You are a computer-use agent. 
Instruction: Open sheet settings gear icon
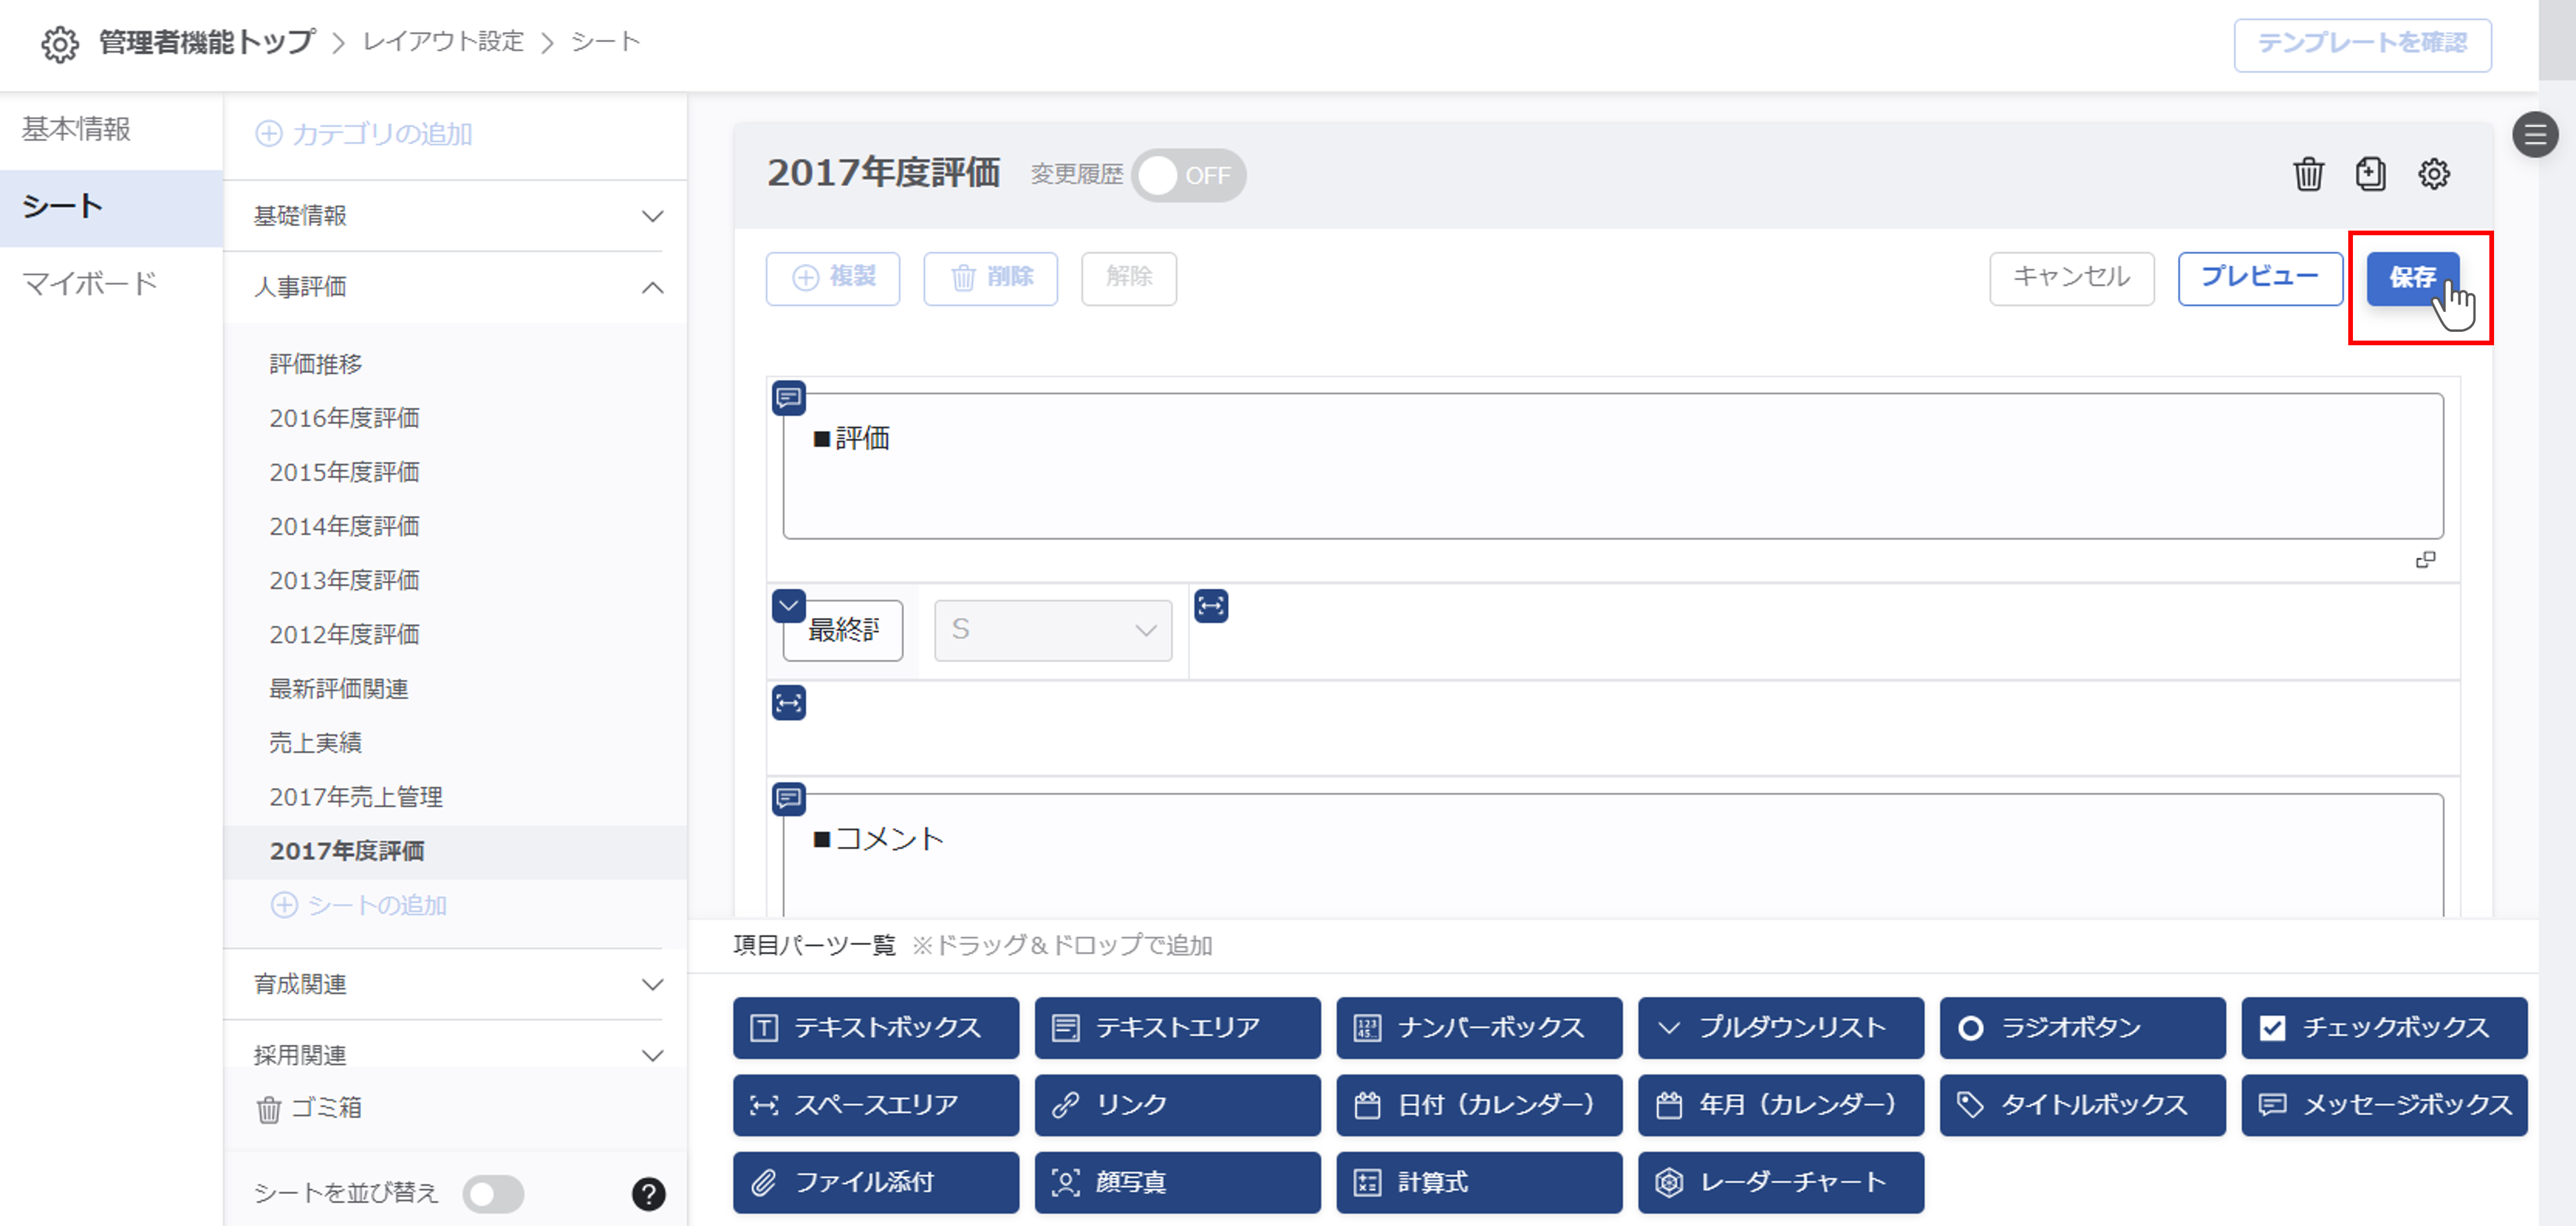coord(2433,174)
